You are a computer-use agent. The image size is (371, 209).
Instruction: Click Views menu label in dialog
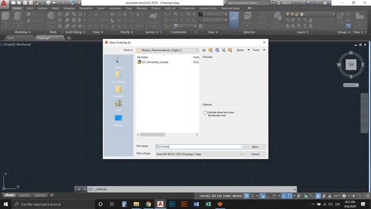[240, 50]
